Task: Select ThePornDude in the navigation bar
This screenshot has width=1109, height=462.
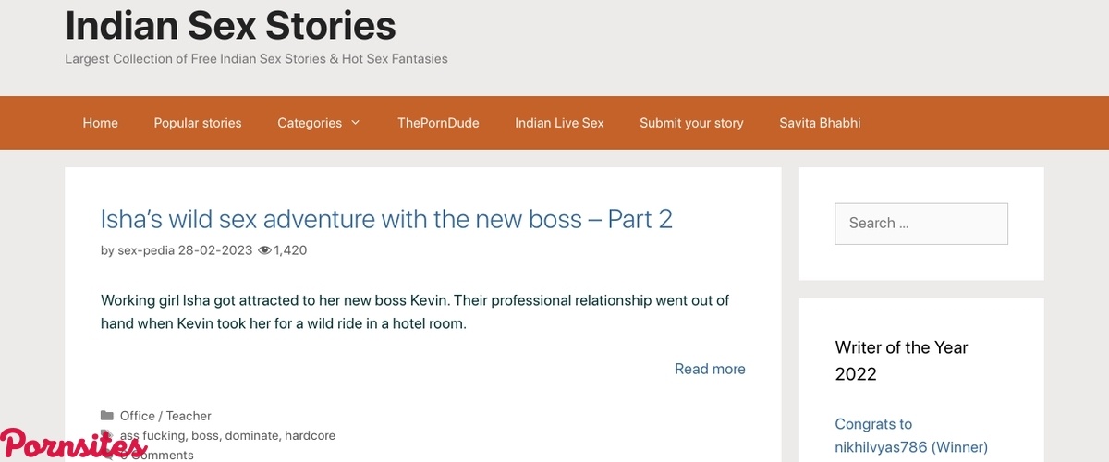Action: point(438,123)
